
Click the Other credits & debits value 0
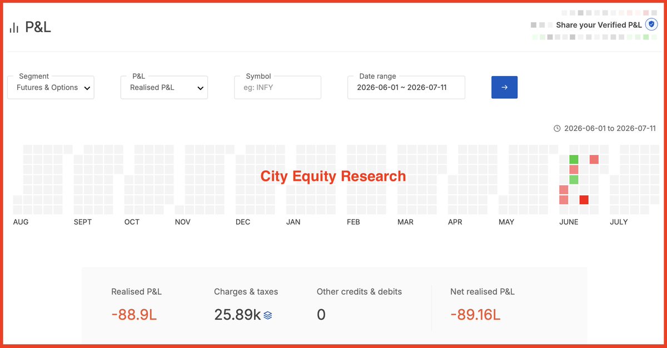point(321,315)
